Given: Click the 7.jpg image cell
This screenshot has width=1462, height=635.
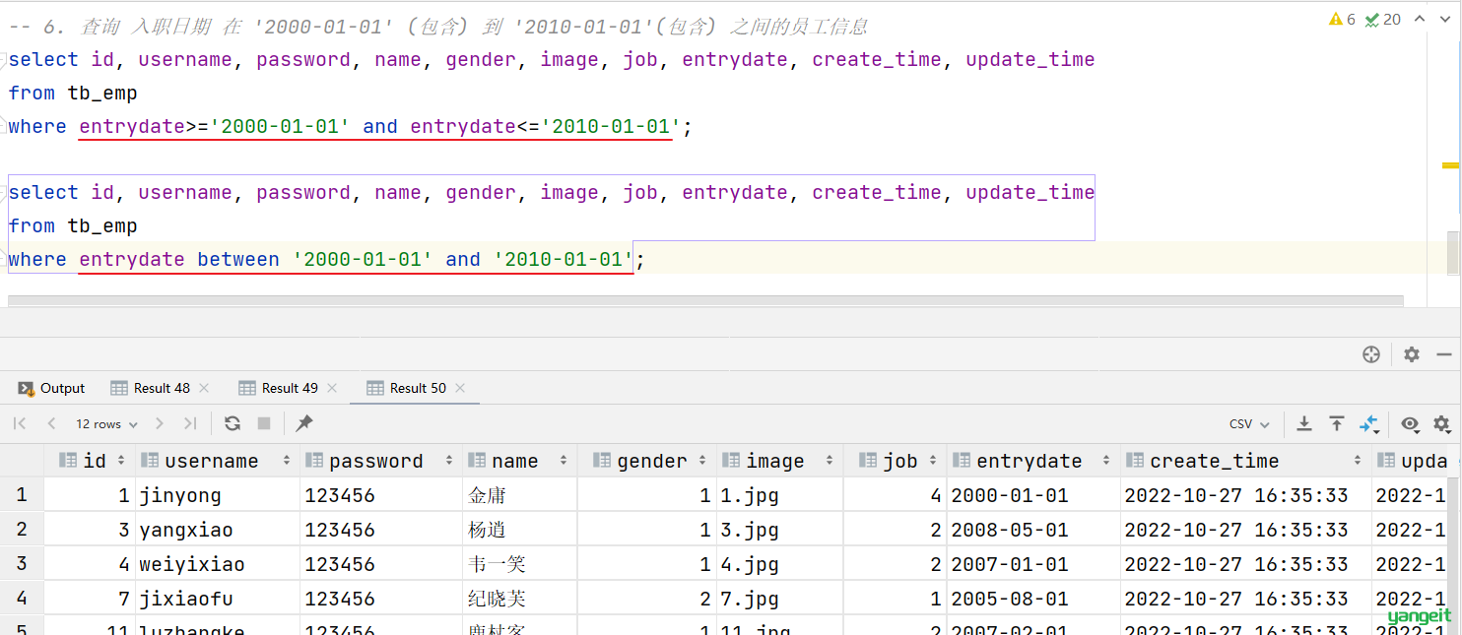Looking at the screenshot, I should tap(779, 599).
